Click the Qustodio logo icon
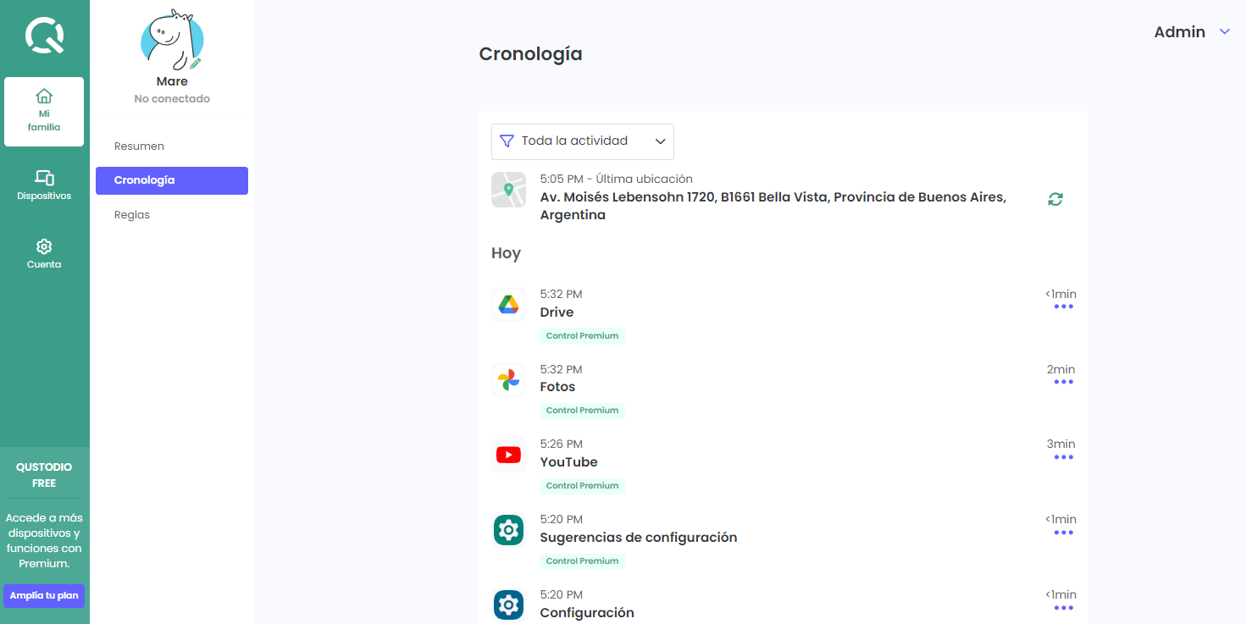 [x=44, y=36]
